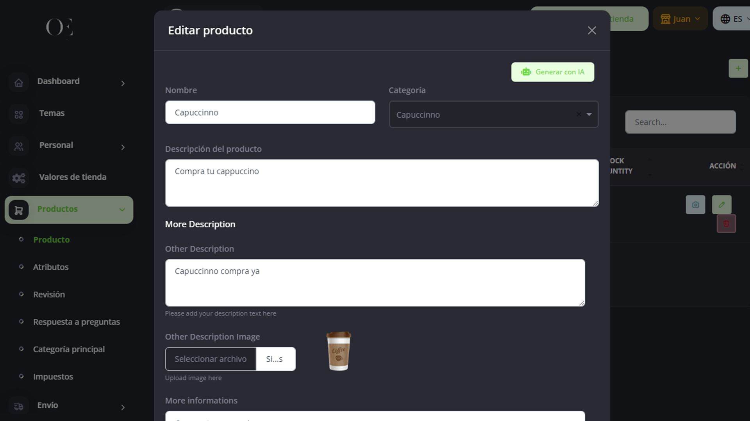750x421 pixels.
Task: Go to Categoría principal in the sidebar
Action: tap(69, 349)
